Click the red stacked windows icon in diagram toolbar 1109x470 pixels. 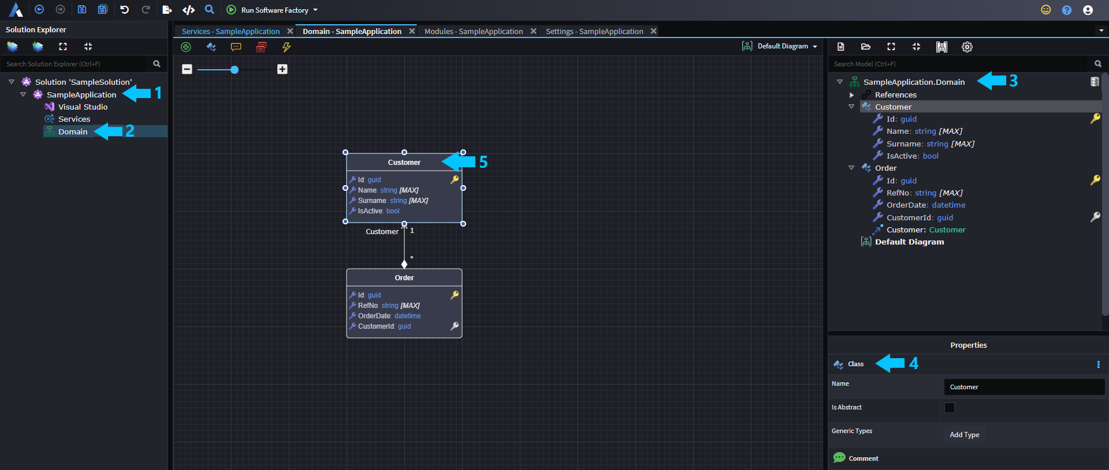tap(261, 47)
